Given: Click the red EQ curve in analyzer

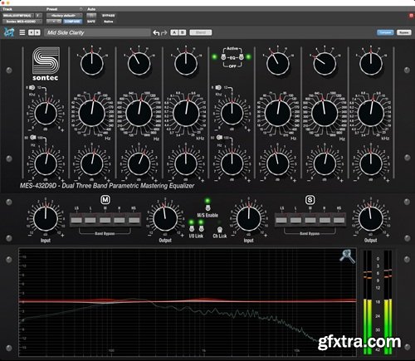Looking at the screenshot, I should point(188,300).
